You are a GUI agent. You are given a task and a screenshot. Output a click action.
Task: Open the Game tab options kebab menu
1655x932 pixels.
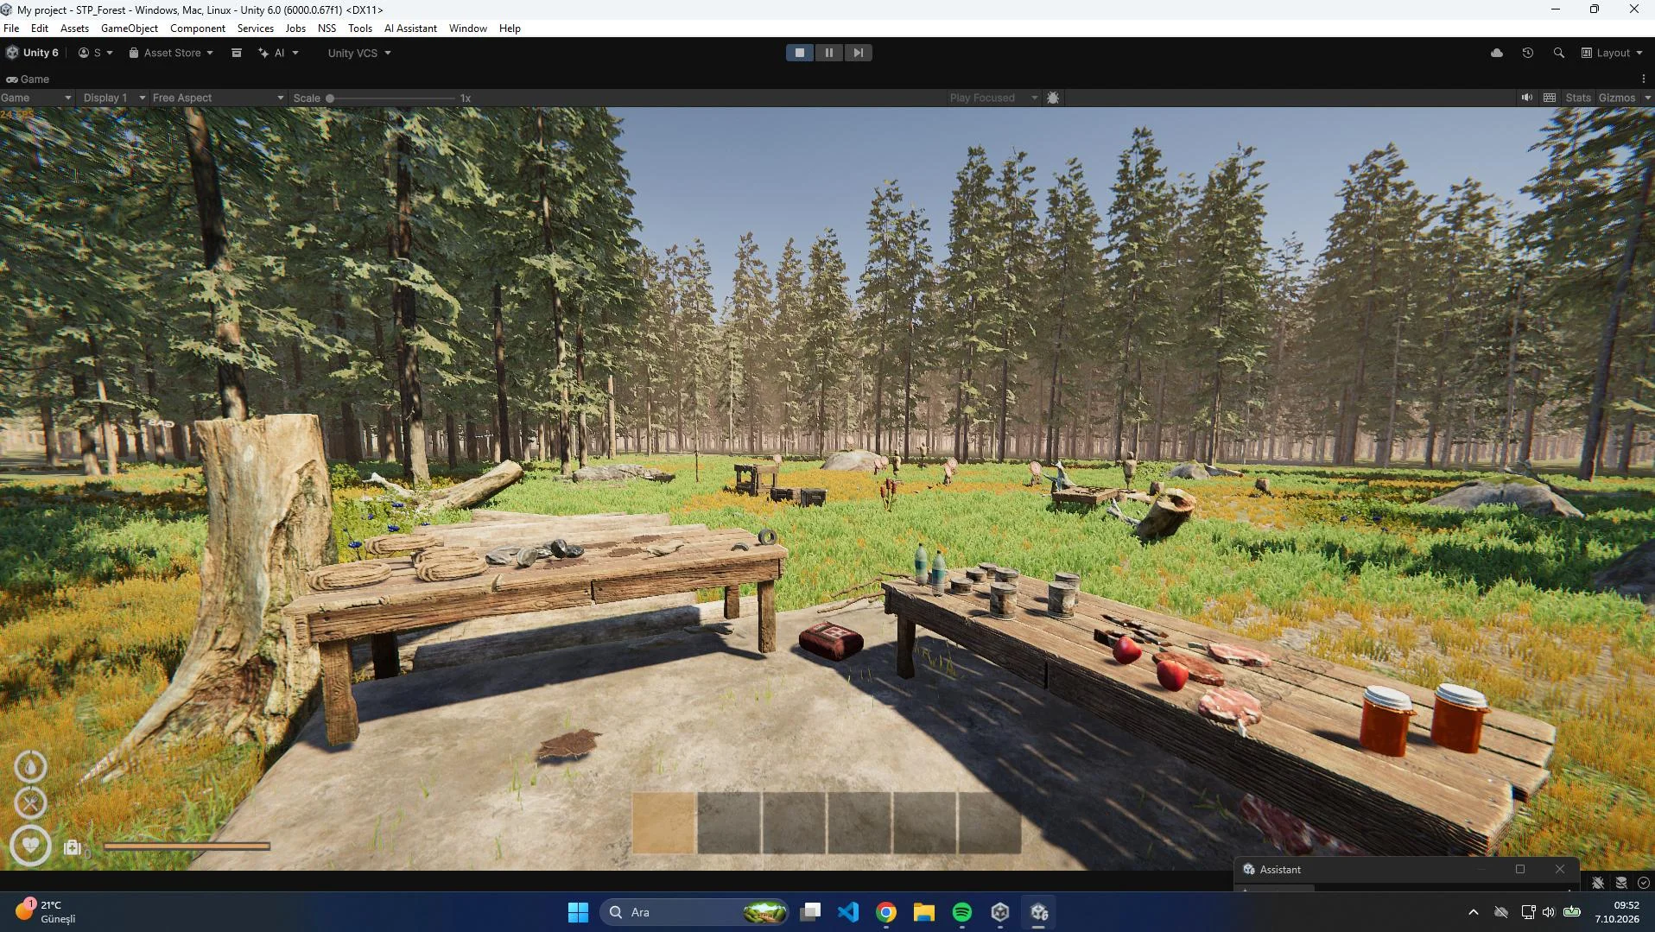coord(1643,79)
